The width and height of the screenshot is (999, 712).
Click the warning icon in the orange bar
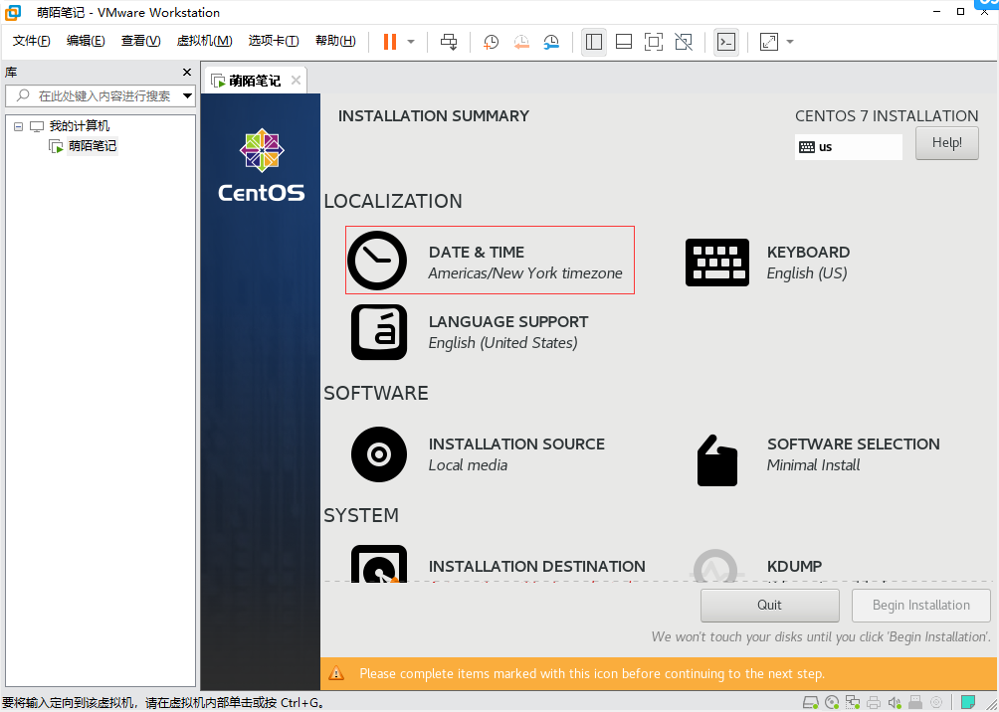[335, 673]
